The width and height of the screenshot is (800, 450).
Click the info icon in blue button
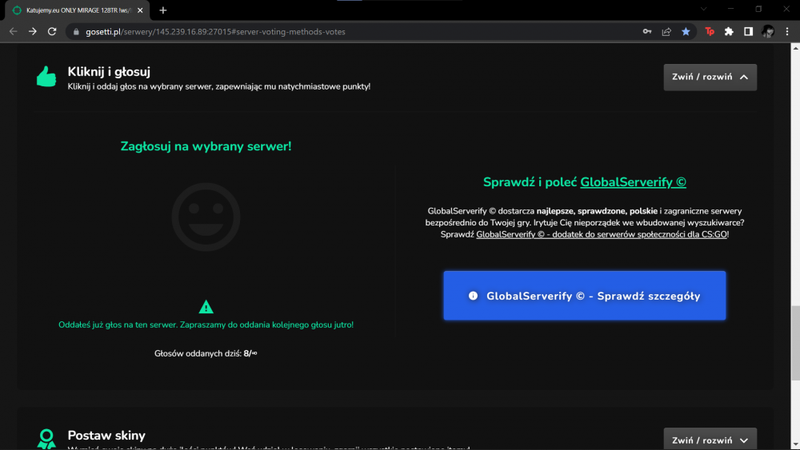pyautogui.click(x=473, y=296)
